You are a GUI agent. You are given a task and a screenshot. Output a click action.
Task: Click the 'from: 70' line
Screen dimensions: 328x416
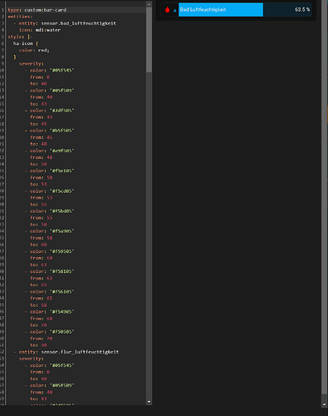pyautogui.click(x=42, y=339)
